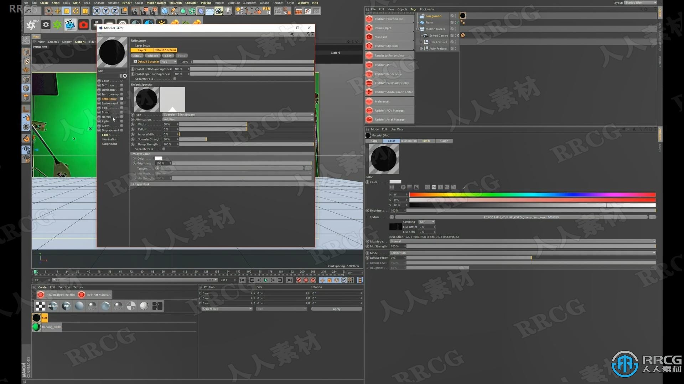Select the Live Selection arrow tool
The image size is (684, 384).
click(x=48, y=11)
